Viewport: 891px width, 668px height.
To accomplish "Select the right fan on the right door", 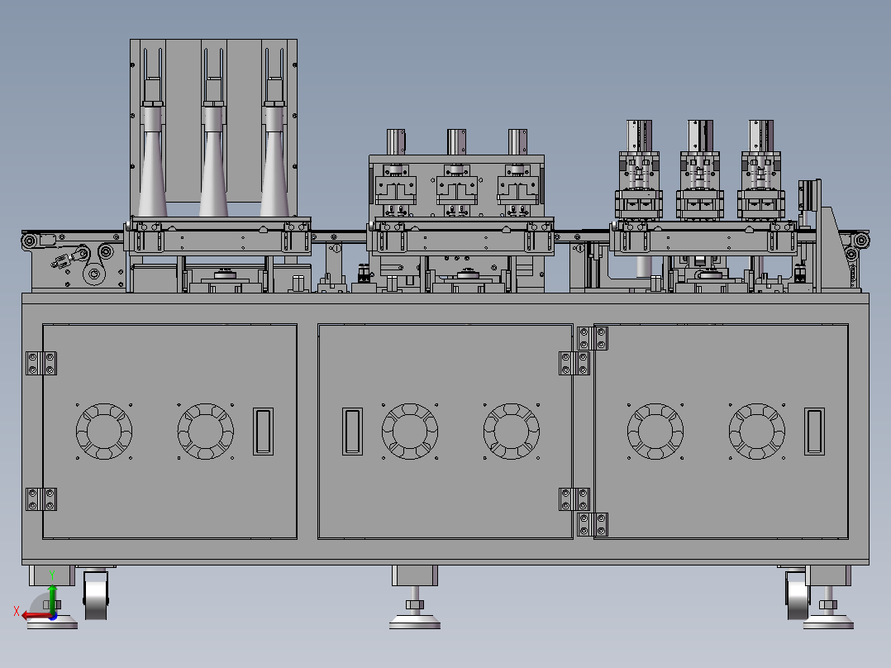I will (x=757, y=432).
